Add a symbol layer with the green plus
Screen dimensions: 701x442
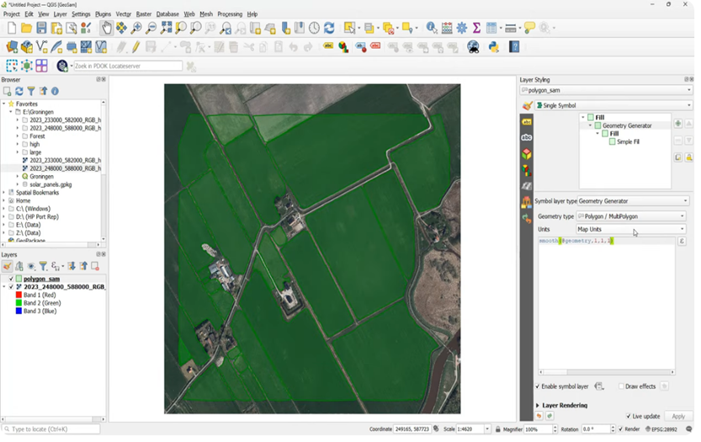[678, 124]
